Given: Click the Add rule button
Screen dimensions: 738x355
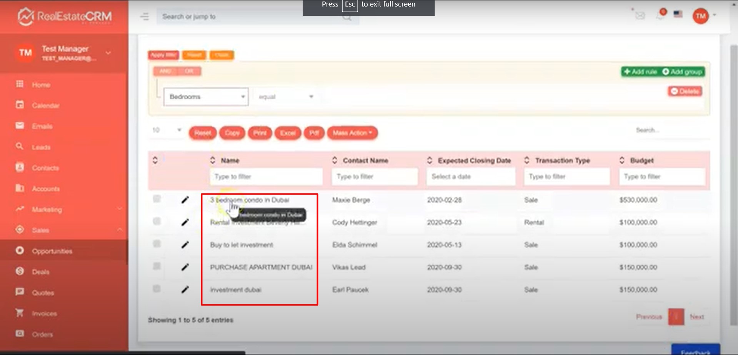Looking at the screenshot, I should [640, 72].
